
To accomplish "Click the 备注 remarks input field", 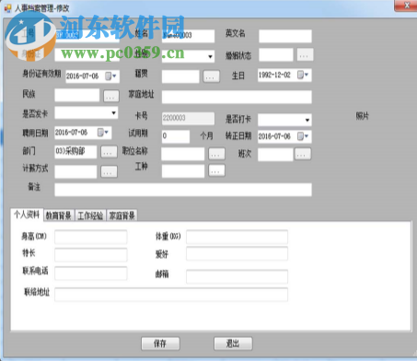I will (183, 190).
